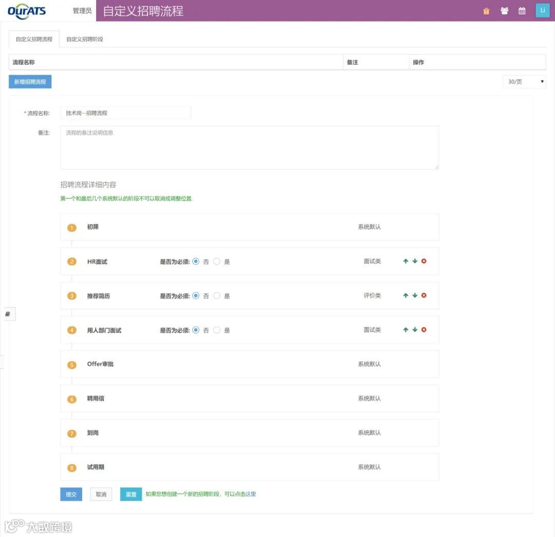This screenshot has width=555, height=537.
Task: Click the 评价类 type label
Action: click(372, 295)
